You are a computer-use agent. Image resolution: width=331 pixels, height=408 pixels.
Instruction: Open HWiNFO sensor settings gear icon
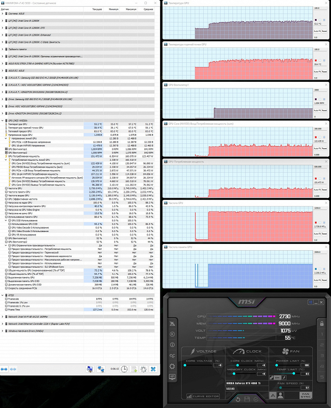click(143, 369)
